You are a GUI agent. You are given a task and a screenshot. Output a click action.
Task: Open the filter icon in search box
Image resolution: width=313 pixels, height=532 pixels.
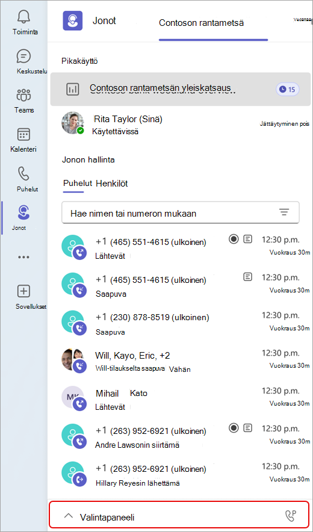284,212
